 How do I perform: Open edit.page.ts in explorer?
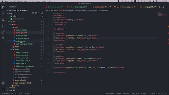coord(21,41)
